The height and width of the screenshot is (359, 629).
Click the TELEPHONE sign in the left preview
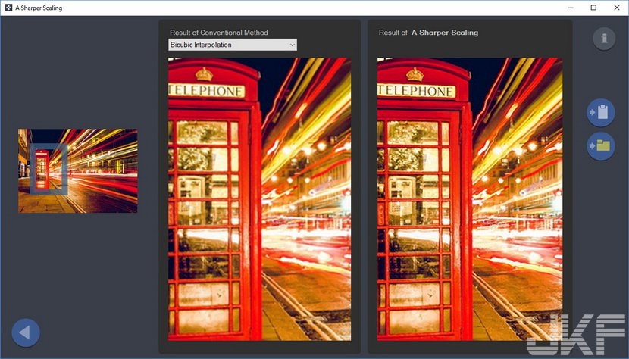(x=206, y=91)
